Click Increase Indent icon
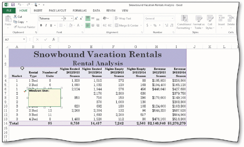This screenshot has height=147, width=244. [x=110, y=25]
